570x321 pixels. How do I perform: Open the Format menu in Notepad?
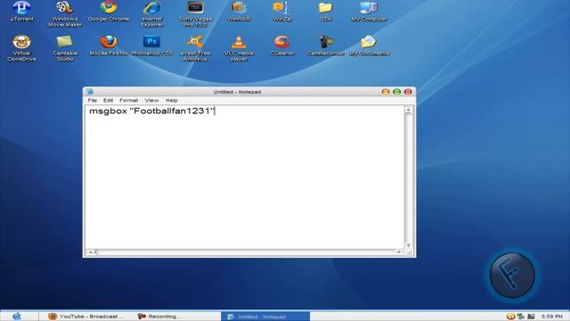click(x=128, y=100)
